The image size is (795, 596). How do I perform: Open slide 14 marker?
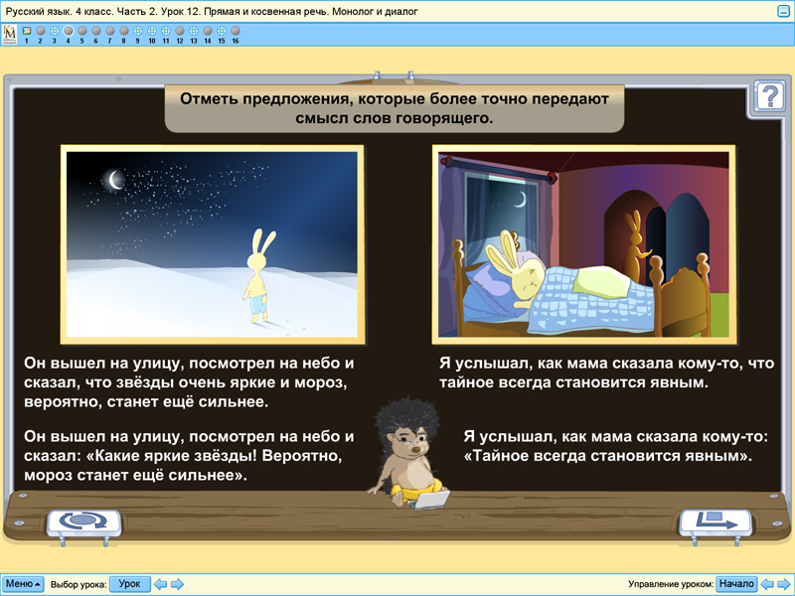point(208,31)
